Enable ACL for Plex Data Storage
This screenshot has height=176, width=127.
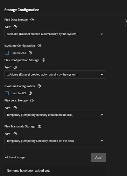(x=7, y=53)
